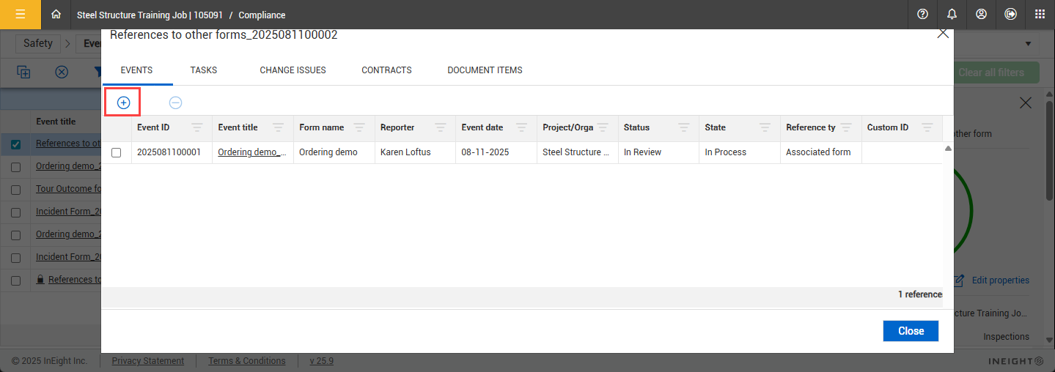1055x372 pixels.
Task: Check the row 2025081100001 checkbox
Action: click(116, 152)
